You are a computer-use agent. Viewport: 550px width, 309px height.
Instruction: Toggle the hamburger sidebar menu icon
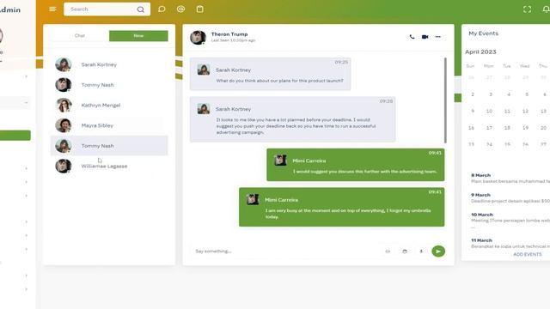coord(52,9)
